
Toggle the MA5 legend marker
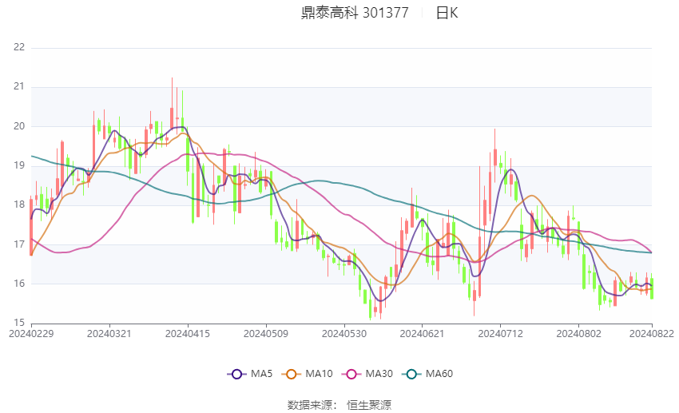click(236, 374)
